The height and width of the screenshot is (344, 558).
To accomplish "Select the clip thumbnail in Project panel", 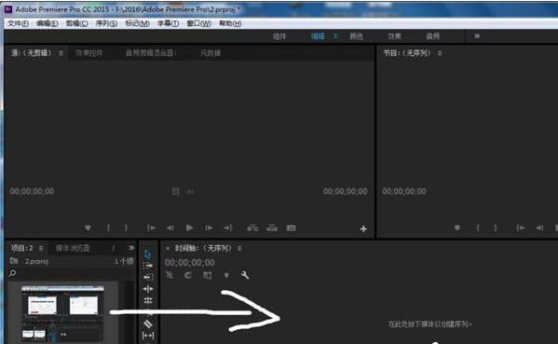I will click(x=62, y=314).
